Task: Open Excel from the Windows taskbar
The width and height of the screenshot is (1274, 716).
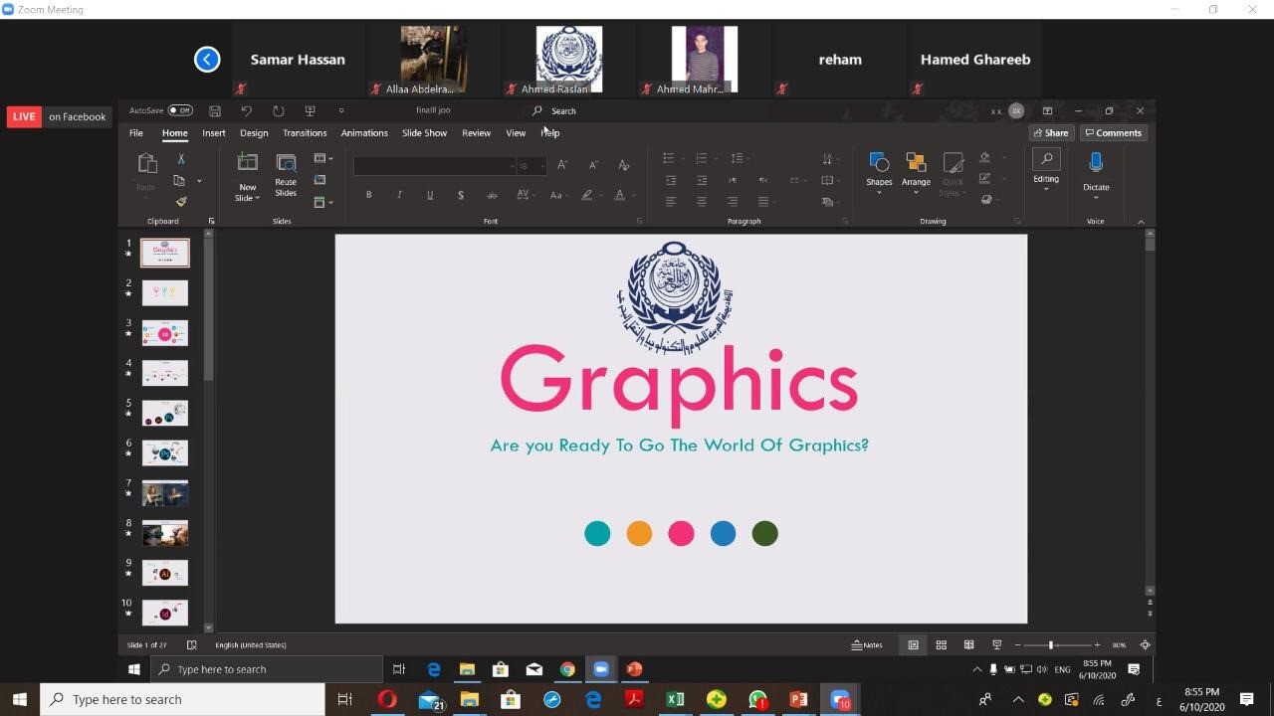Action: coord(675,699)
